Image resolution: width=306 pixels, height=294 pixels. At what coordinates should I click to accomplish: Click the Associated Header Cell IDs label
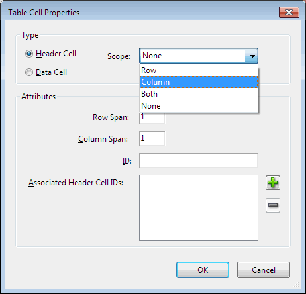click(x=76, y=183)
